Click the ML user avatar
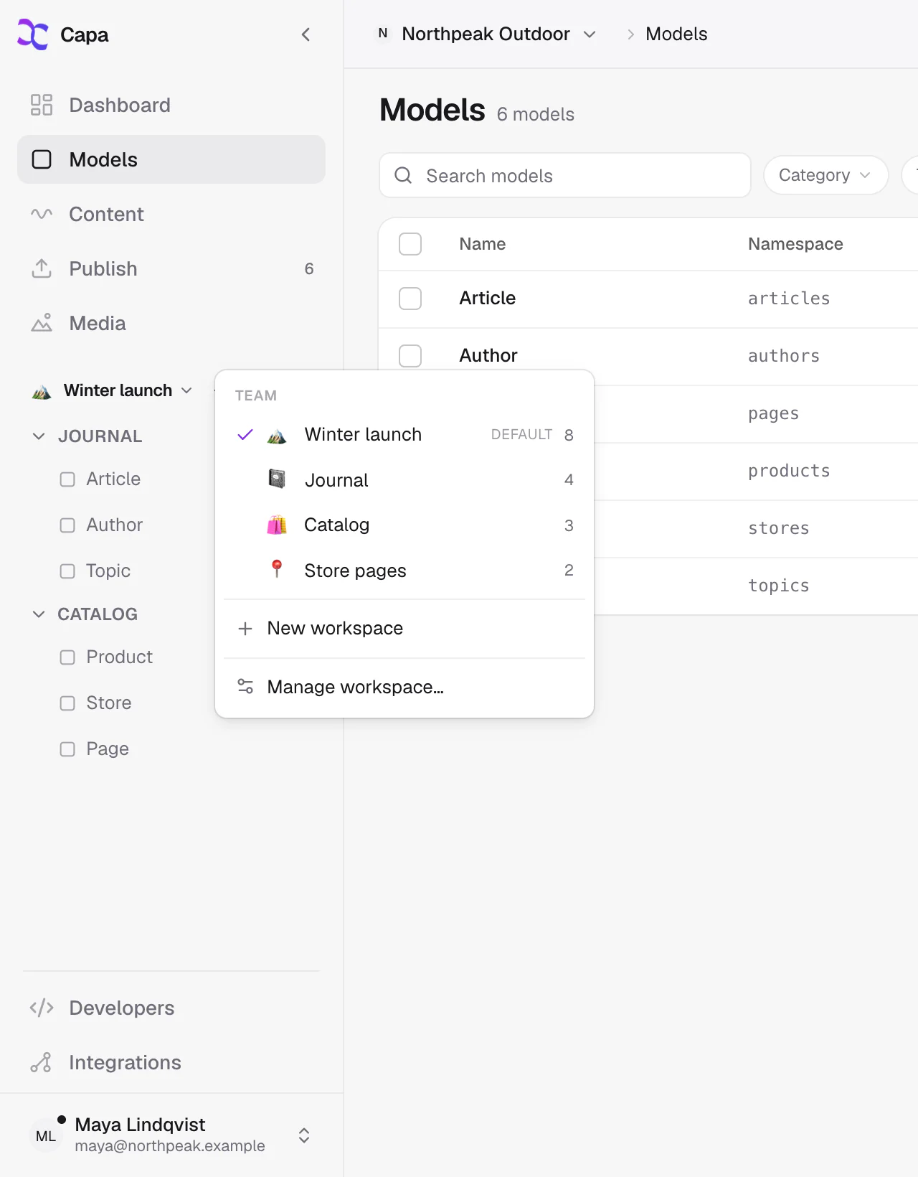This screenshot has width=918, height=1177. coord(46,1135)
